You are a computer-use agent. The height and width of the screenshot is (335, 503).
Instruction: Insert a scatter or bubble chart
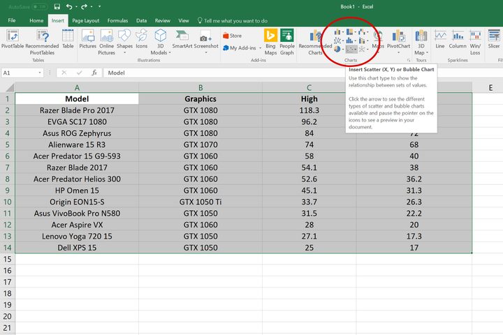point(351,50)
